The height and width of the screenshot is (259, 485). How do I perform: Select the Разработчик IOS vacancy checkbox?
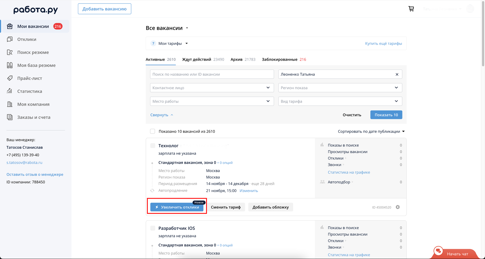[x=153, y=228]
